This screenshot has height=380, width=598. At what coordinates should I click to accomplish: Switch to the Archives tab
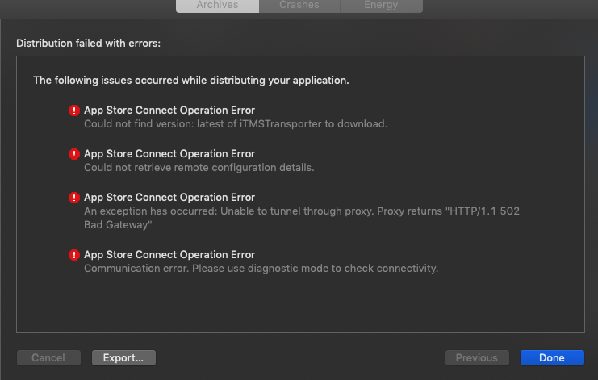tap(217, 5)
